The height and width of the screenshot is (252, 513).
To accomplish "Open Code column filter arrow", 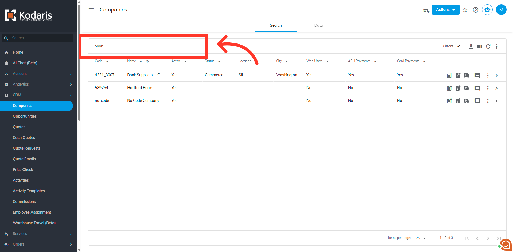I will coord(107,61).
